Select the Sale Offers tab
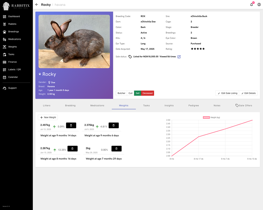The width and height of the screenshot is (263, 210). click(244, 105)
